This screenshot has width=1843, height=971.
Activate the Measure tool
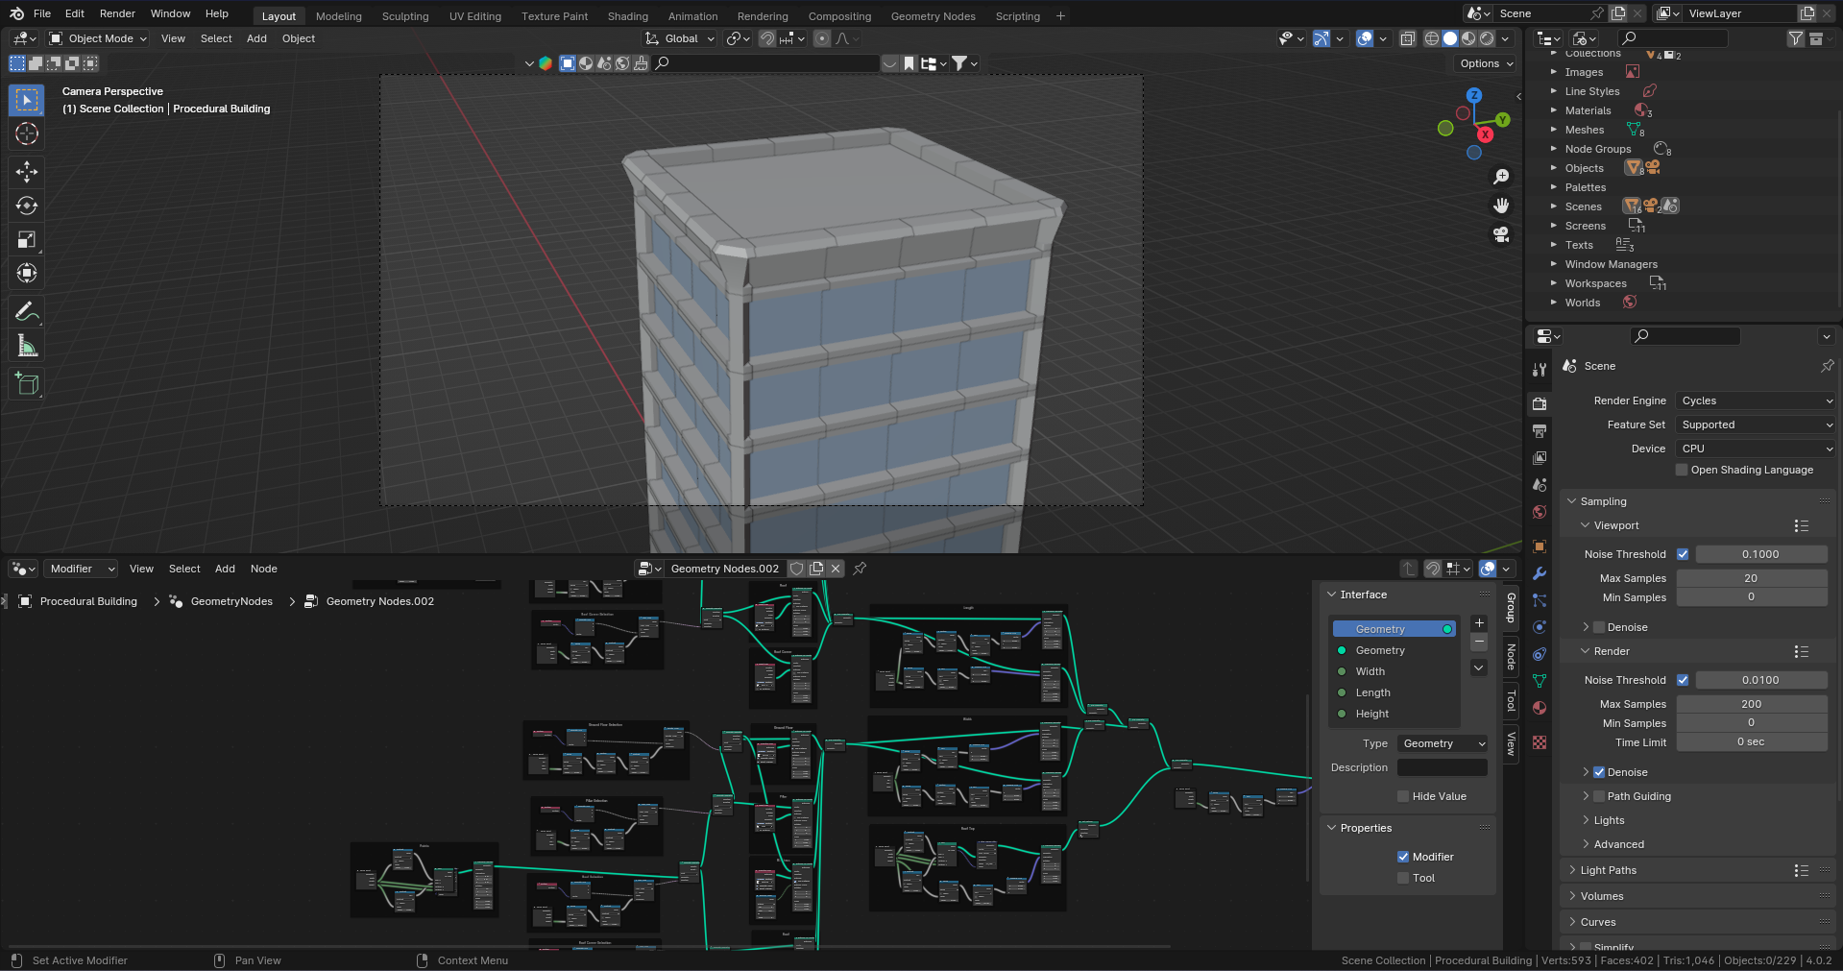[x=26, y=344]
